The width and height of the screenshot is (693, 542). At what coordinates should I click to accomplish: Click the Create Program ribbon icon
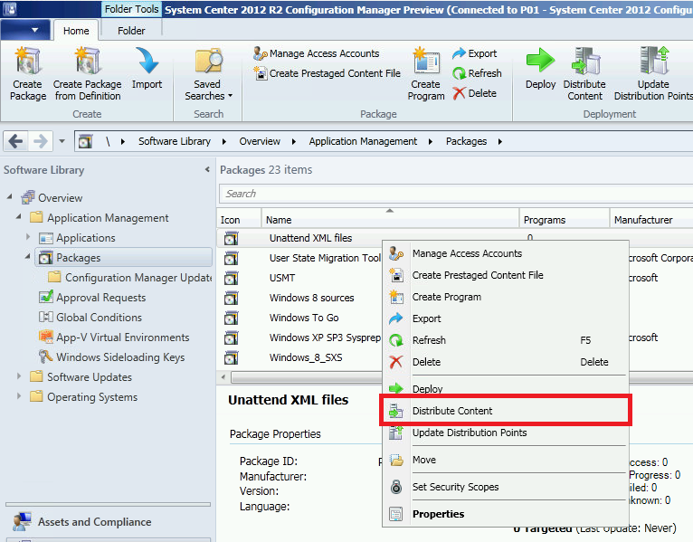(426, 61)
